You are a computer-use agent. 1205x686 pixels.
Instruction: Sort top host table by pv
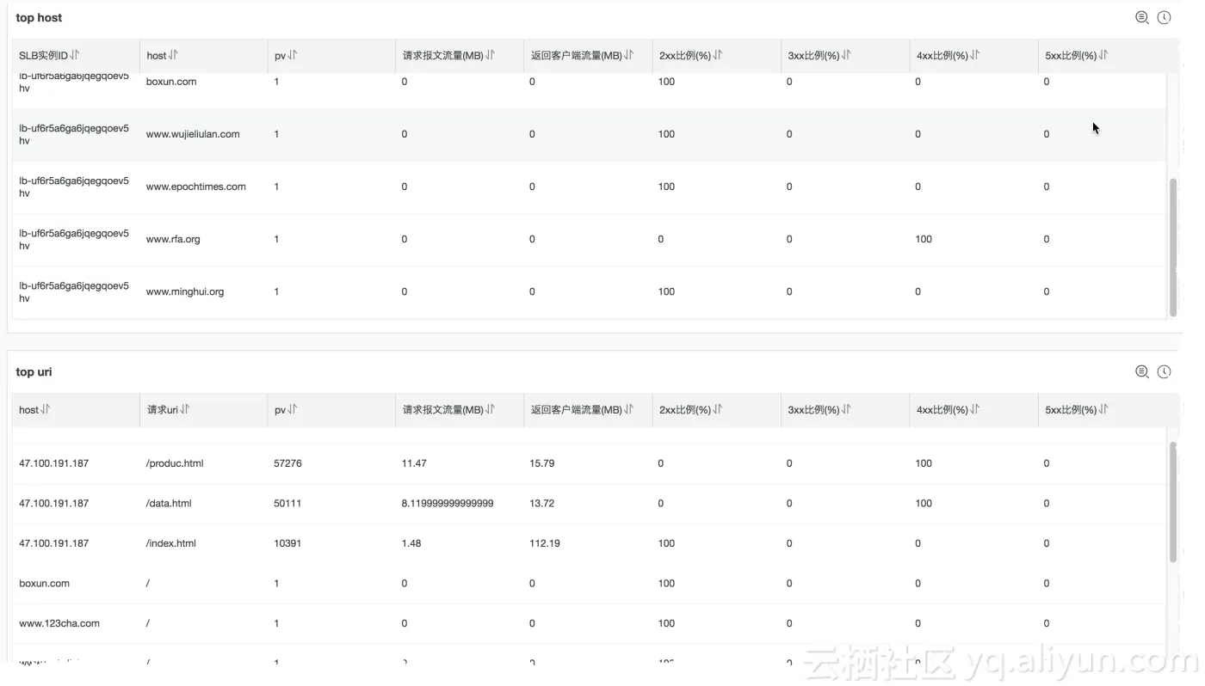[293, 55]
